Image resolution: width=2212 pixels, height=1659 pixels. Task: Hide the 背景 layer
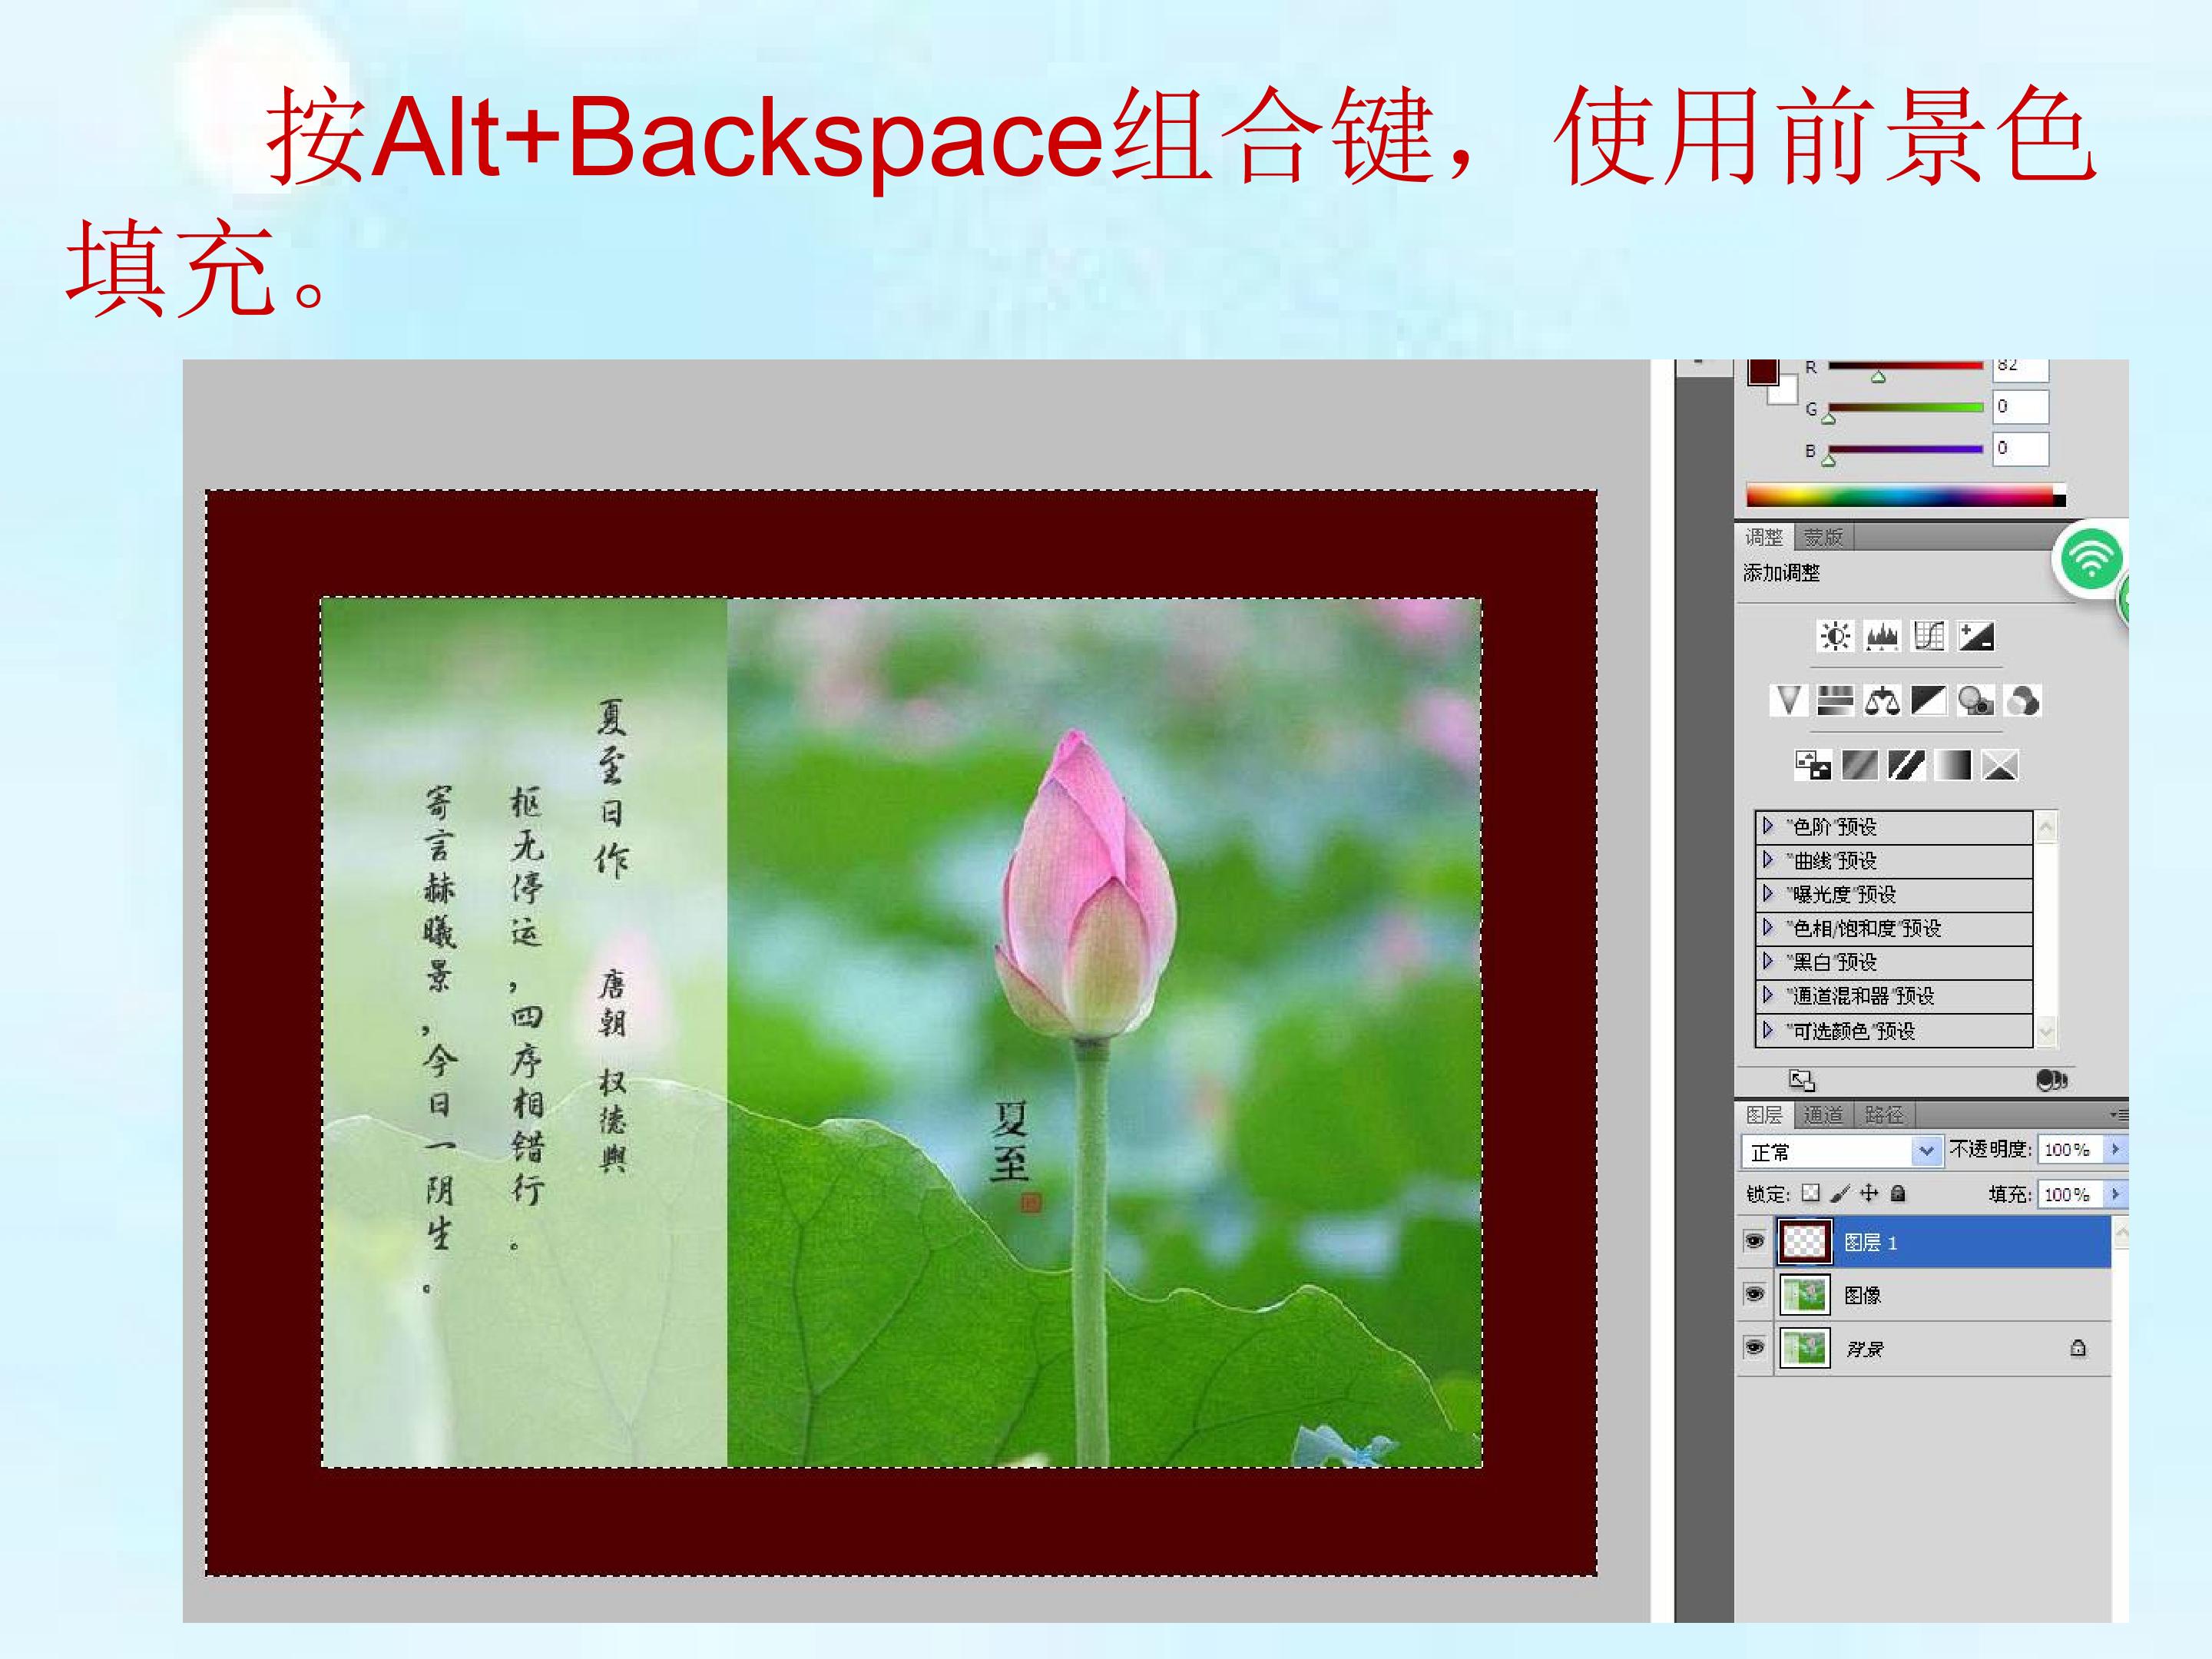tap(1754, 1347)
